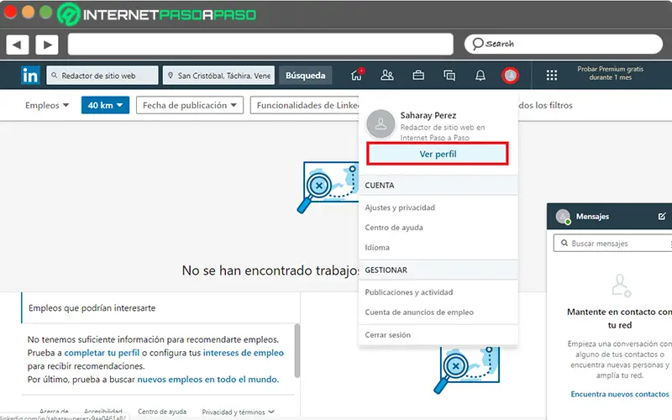Click the Mensajes panel avatar
This screenshot has height=420, width=672.
(563, 217)
